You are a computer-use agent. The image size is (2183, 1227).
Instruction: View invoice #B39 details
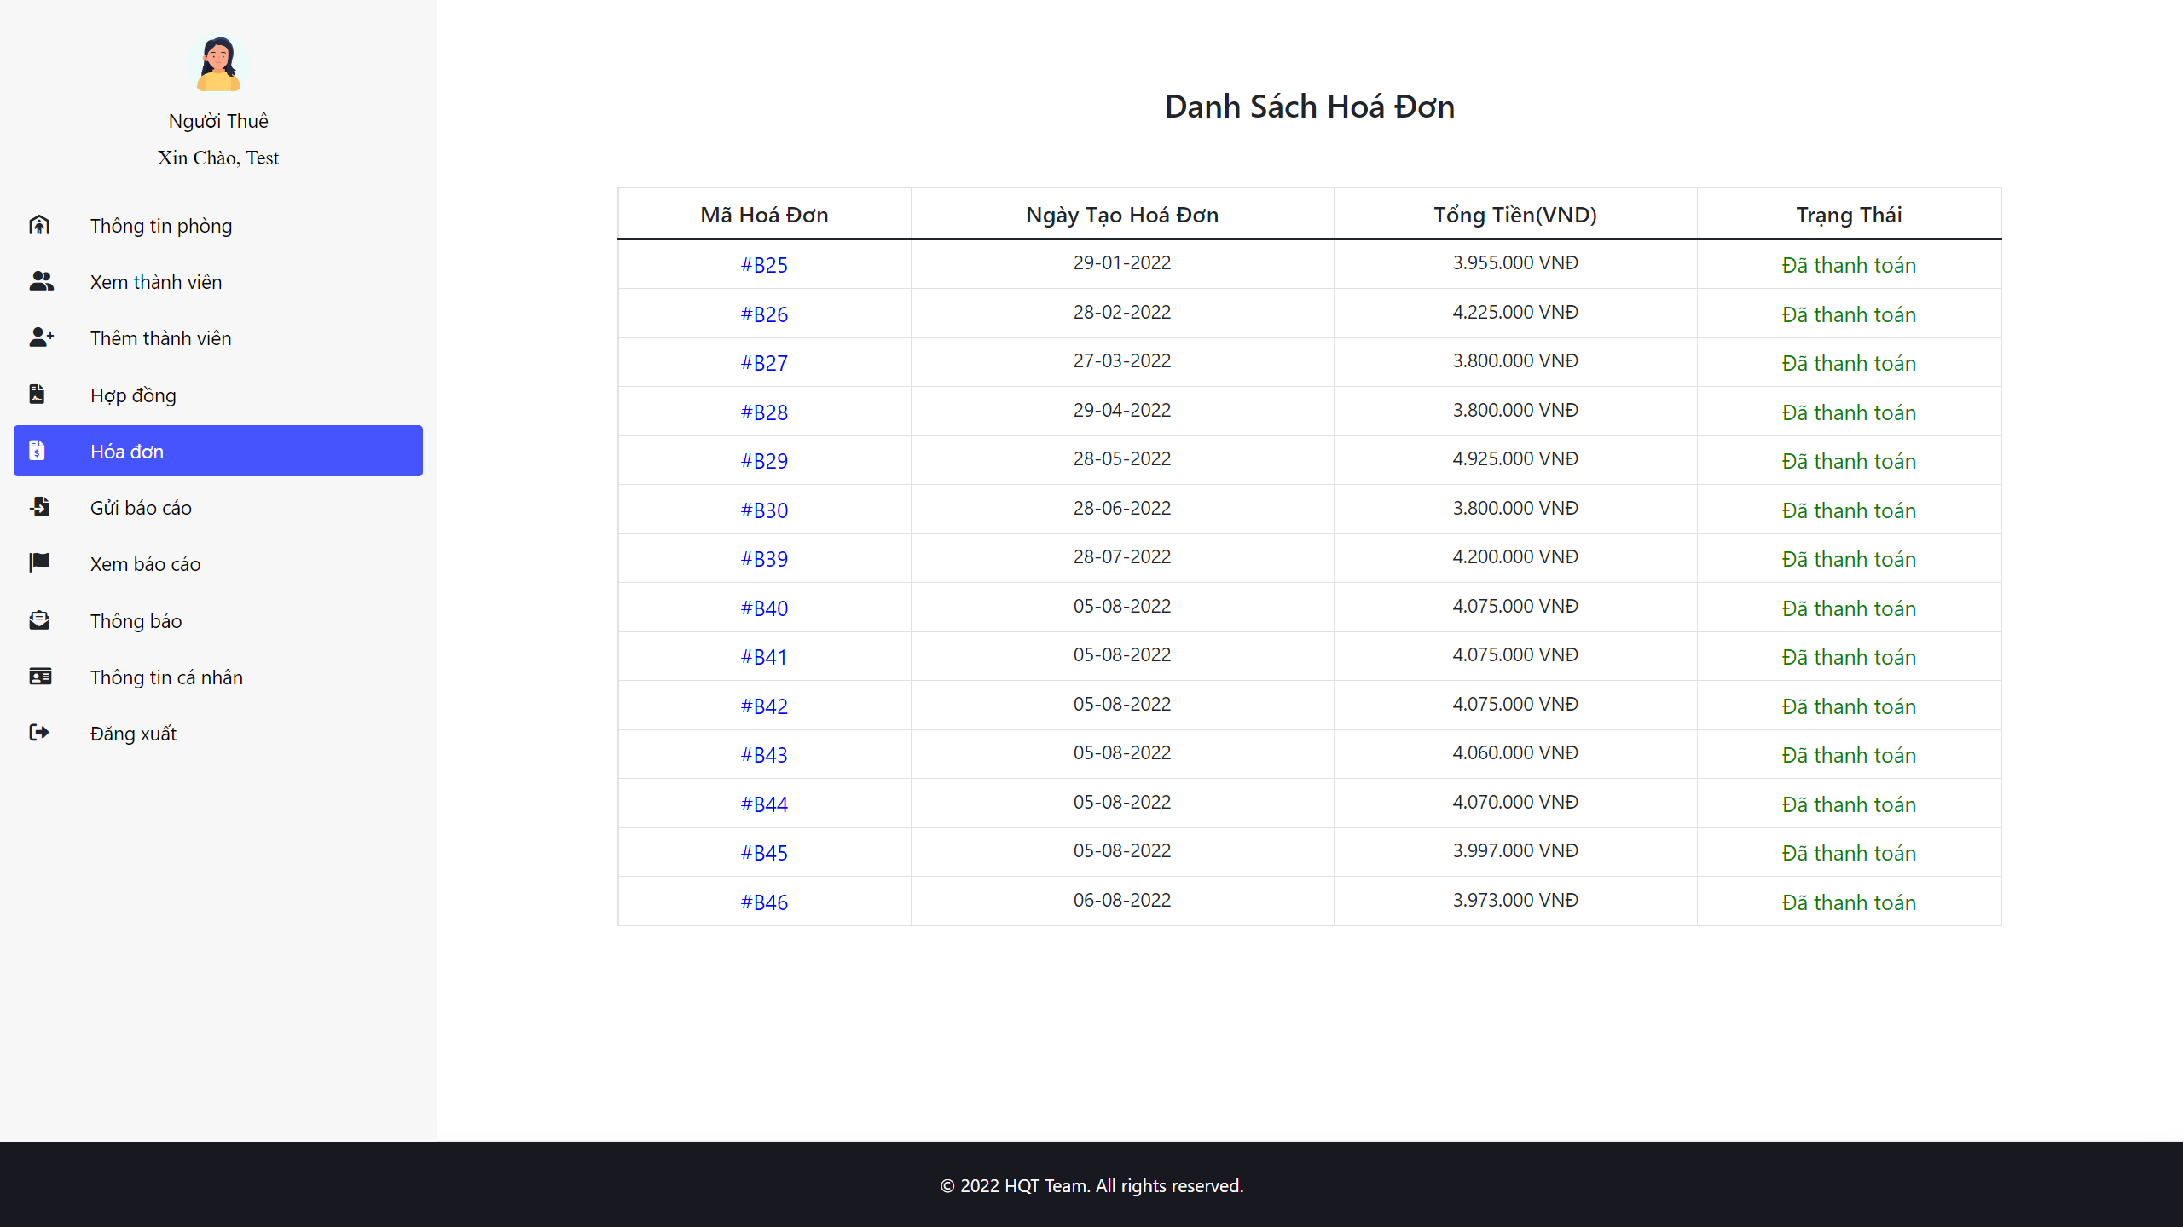coord(764,559)
